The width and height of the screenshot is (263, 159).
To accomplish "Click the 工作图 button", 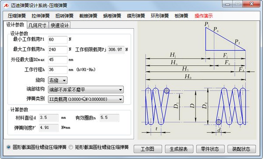I will (x=148, y=149).
